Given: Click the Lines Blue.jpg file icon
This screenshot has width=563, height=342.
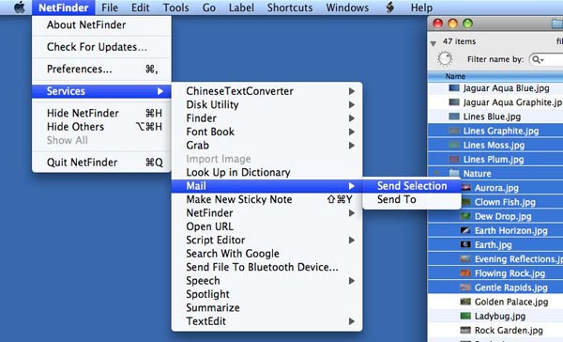Looking at the screenshot, I should [x=454, y=117].
